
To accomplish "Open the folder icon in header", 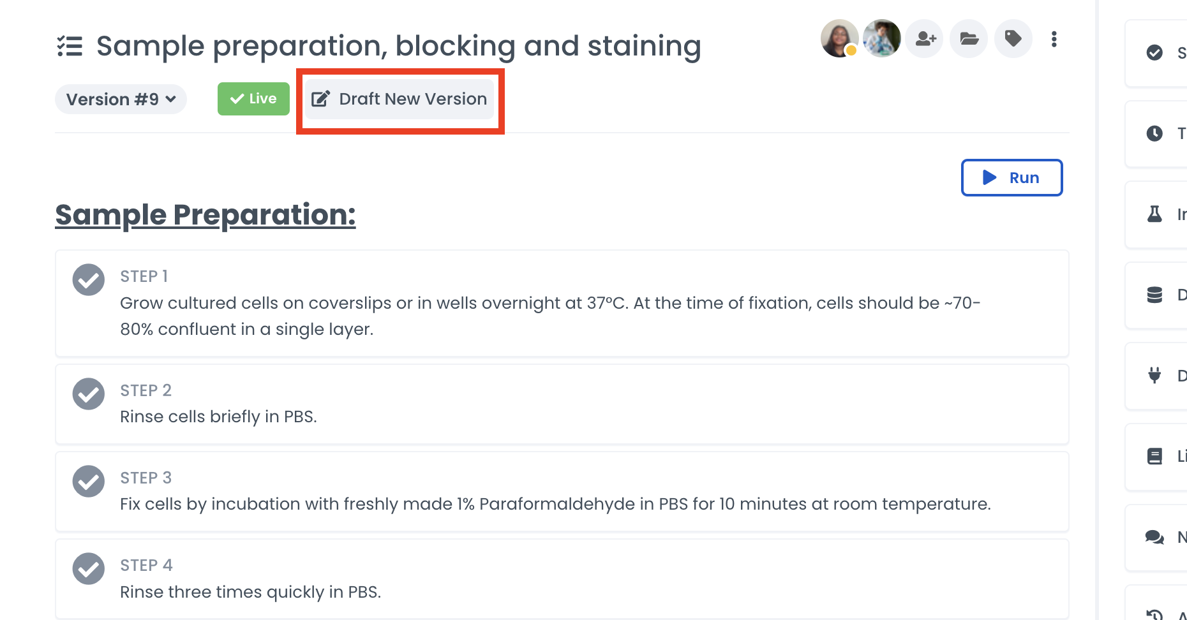I will click(969, 39).
